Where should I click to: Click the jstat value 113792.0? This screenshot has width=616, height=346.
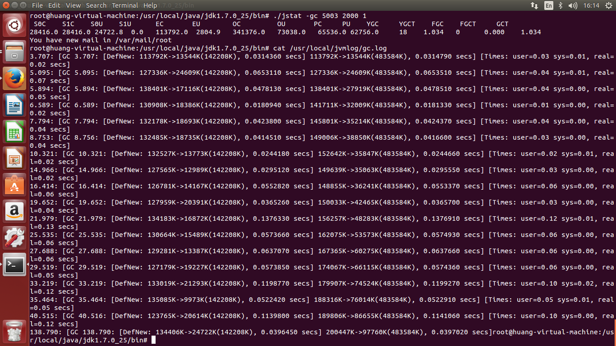[x=171, y=32]
